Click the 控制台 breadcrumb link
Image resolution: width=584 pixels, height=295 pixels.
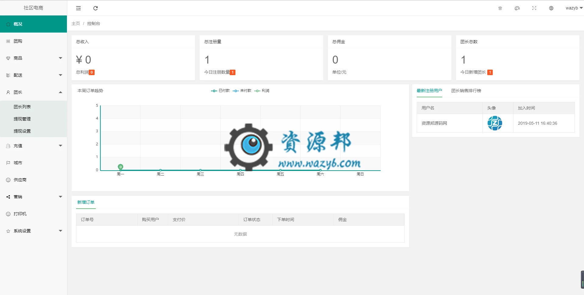pyautogui.click(x=93, y=23)
